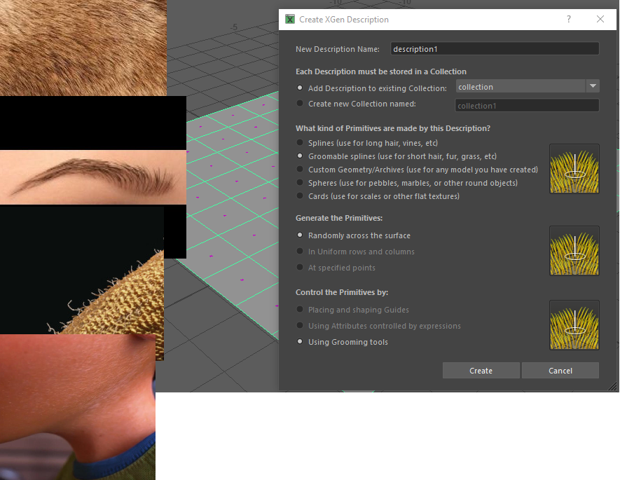Select In Uniform rows and columns
The width and height of the screenshot is (620, 480).
tap(300, 251)
